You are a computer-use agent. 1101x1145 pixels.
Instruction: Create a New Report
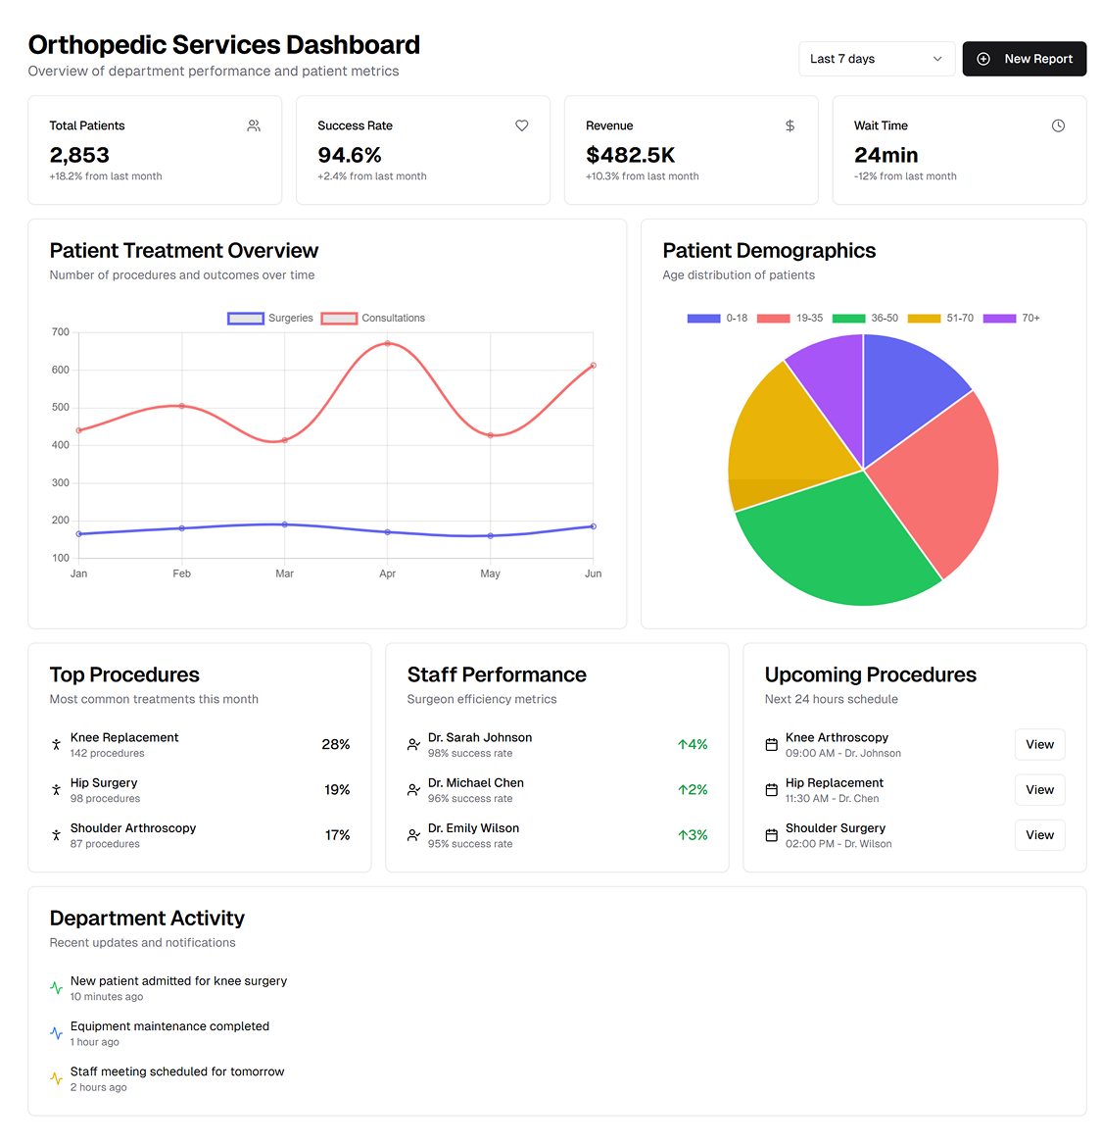point(1025,59)
